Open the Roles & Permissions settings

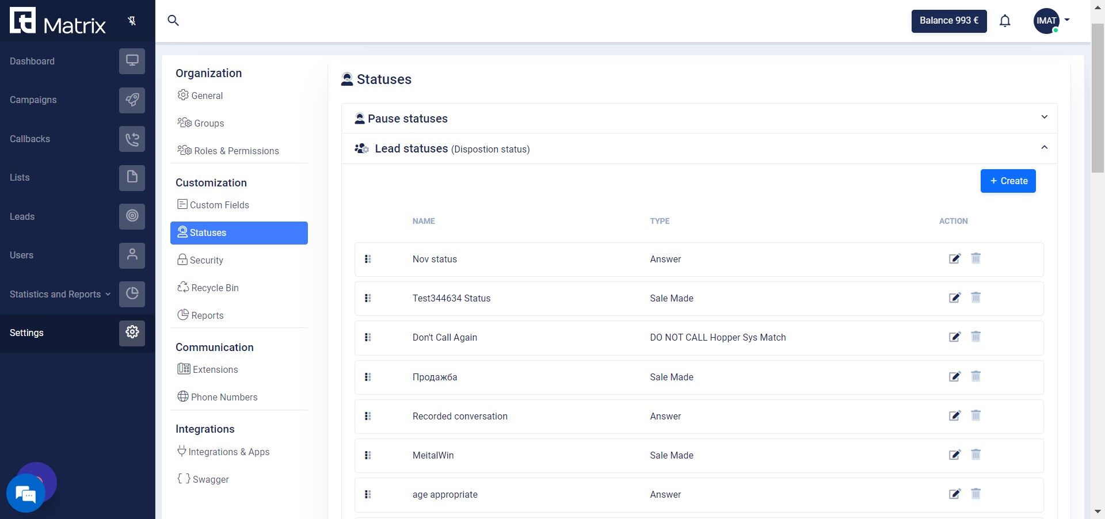234,151
